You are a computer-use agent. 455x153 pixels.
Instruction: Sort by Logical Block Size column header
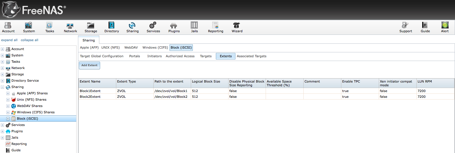[x=210, y=83]
